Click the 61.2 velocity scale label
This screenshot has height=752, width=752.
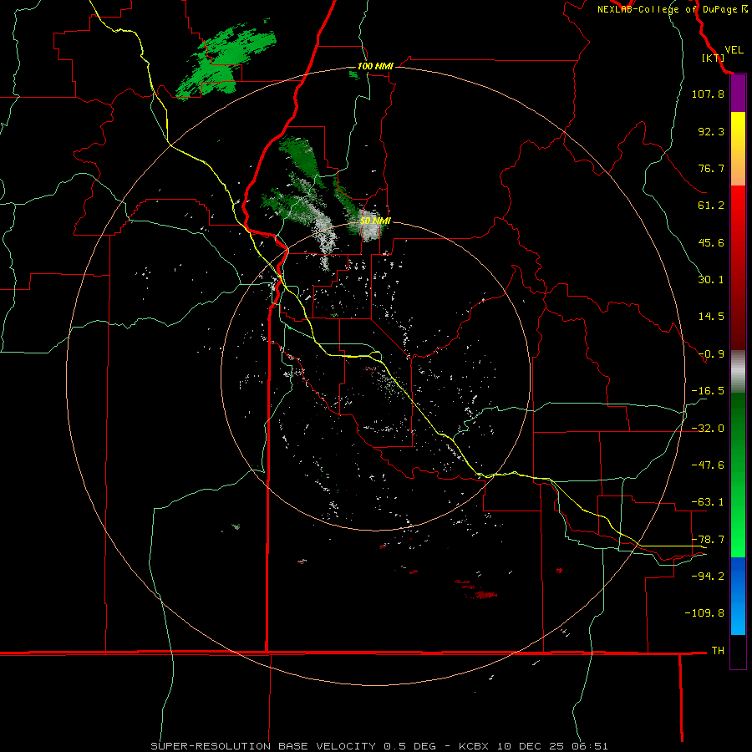tap(711, 206)
